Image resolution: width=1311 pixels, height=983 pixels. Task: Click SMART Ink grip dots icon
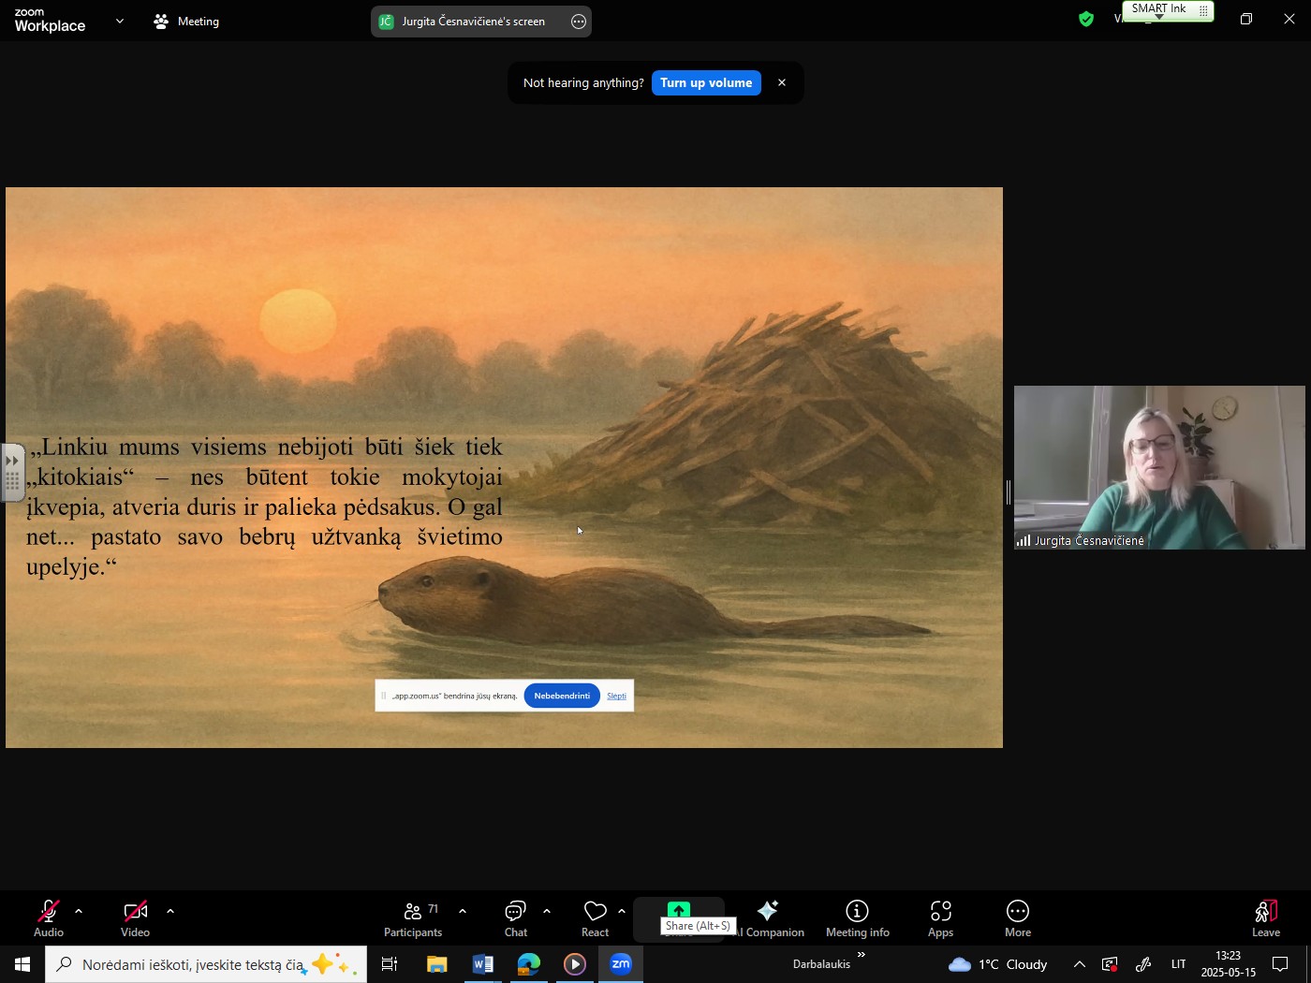point(1203,9)
